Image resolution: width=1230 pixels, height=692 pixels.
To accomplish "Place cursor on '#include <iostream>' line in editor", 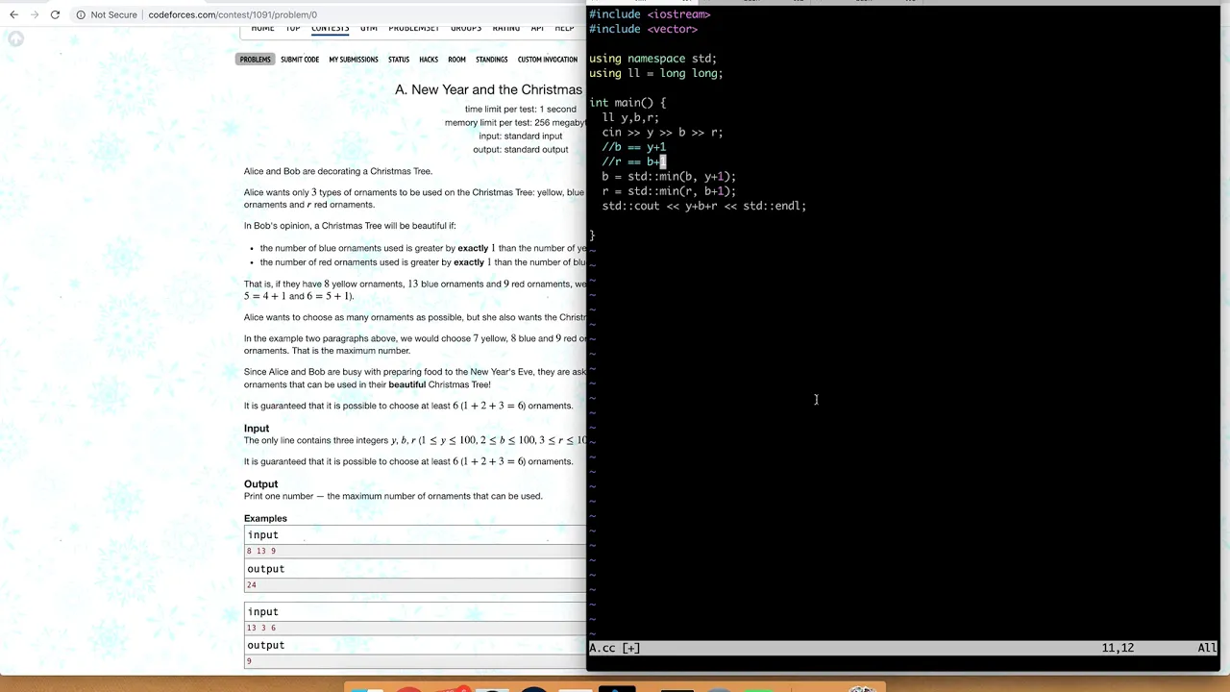I will click(x=650, y=14).
